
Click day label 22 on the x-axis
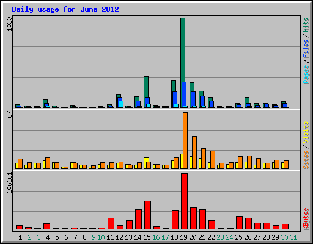[211, 237]
